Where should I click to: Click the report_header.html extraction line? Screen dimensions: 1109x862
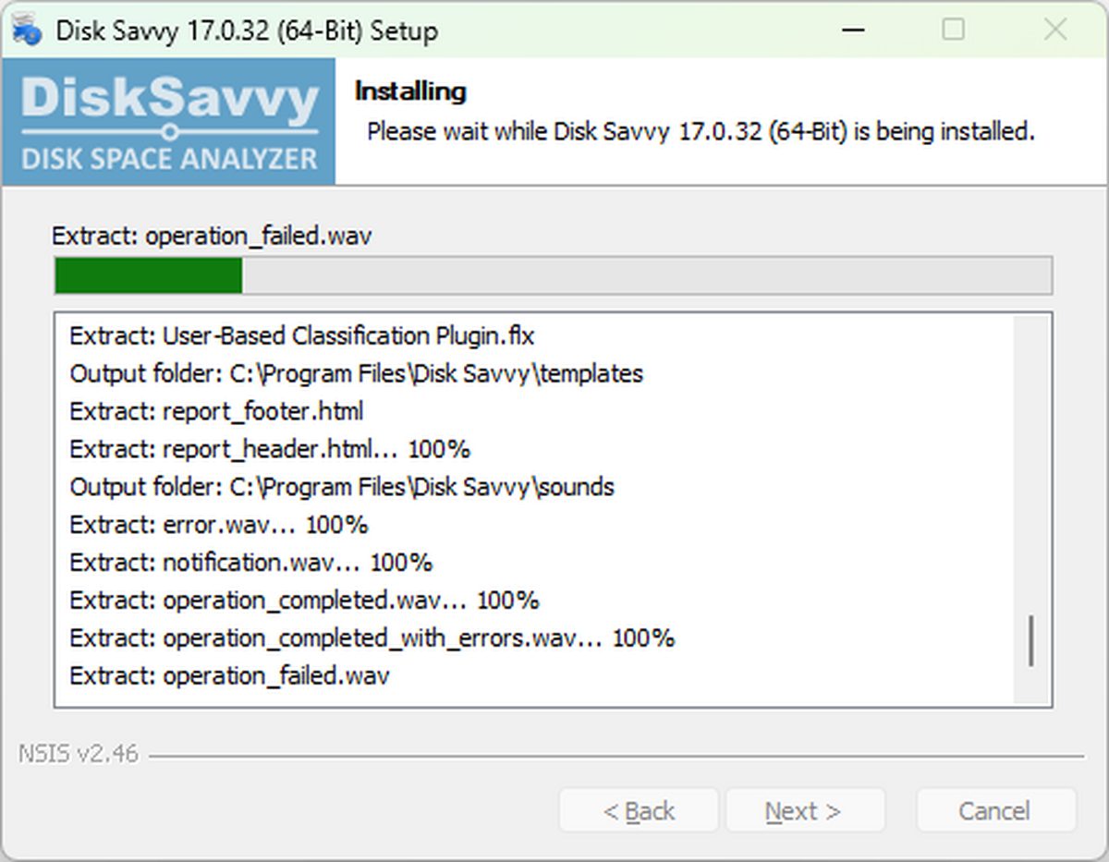[x=268, y=448]
